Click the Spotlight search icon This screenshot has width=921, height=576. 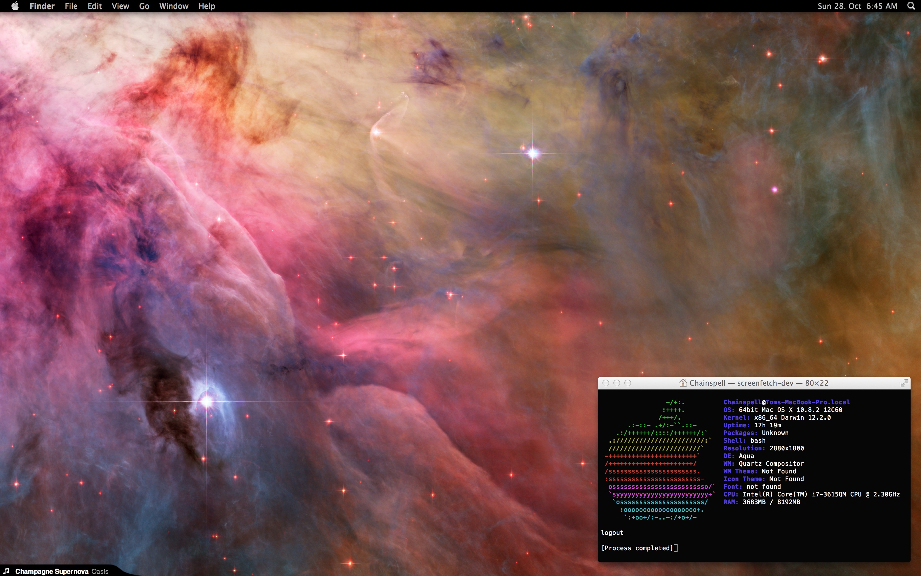[x=911, y=6]
